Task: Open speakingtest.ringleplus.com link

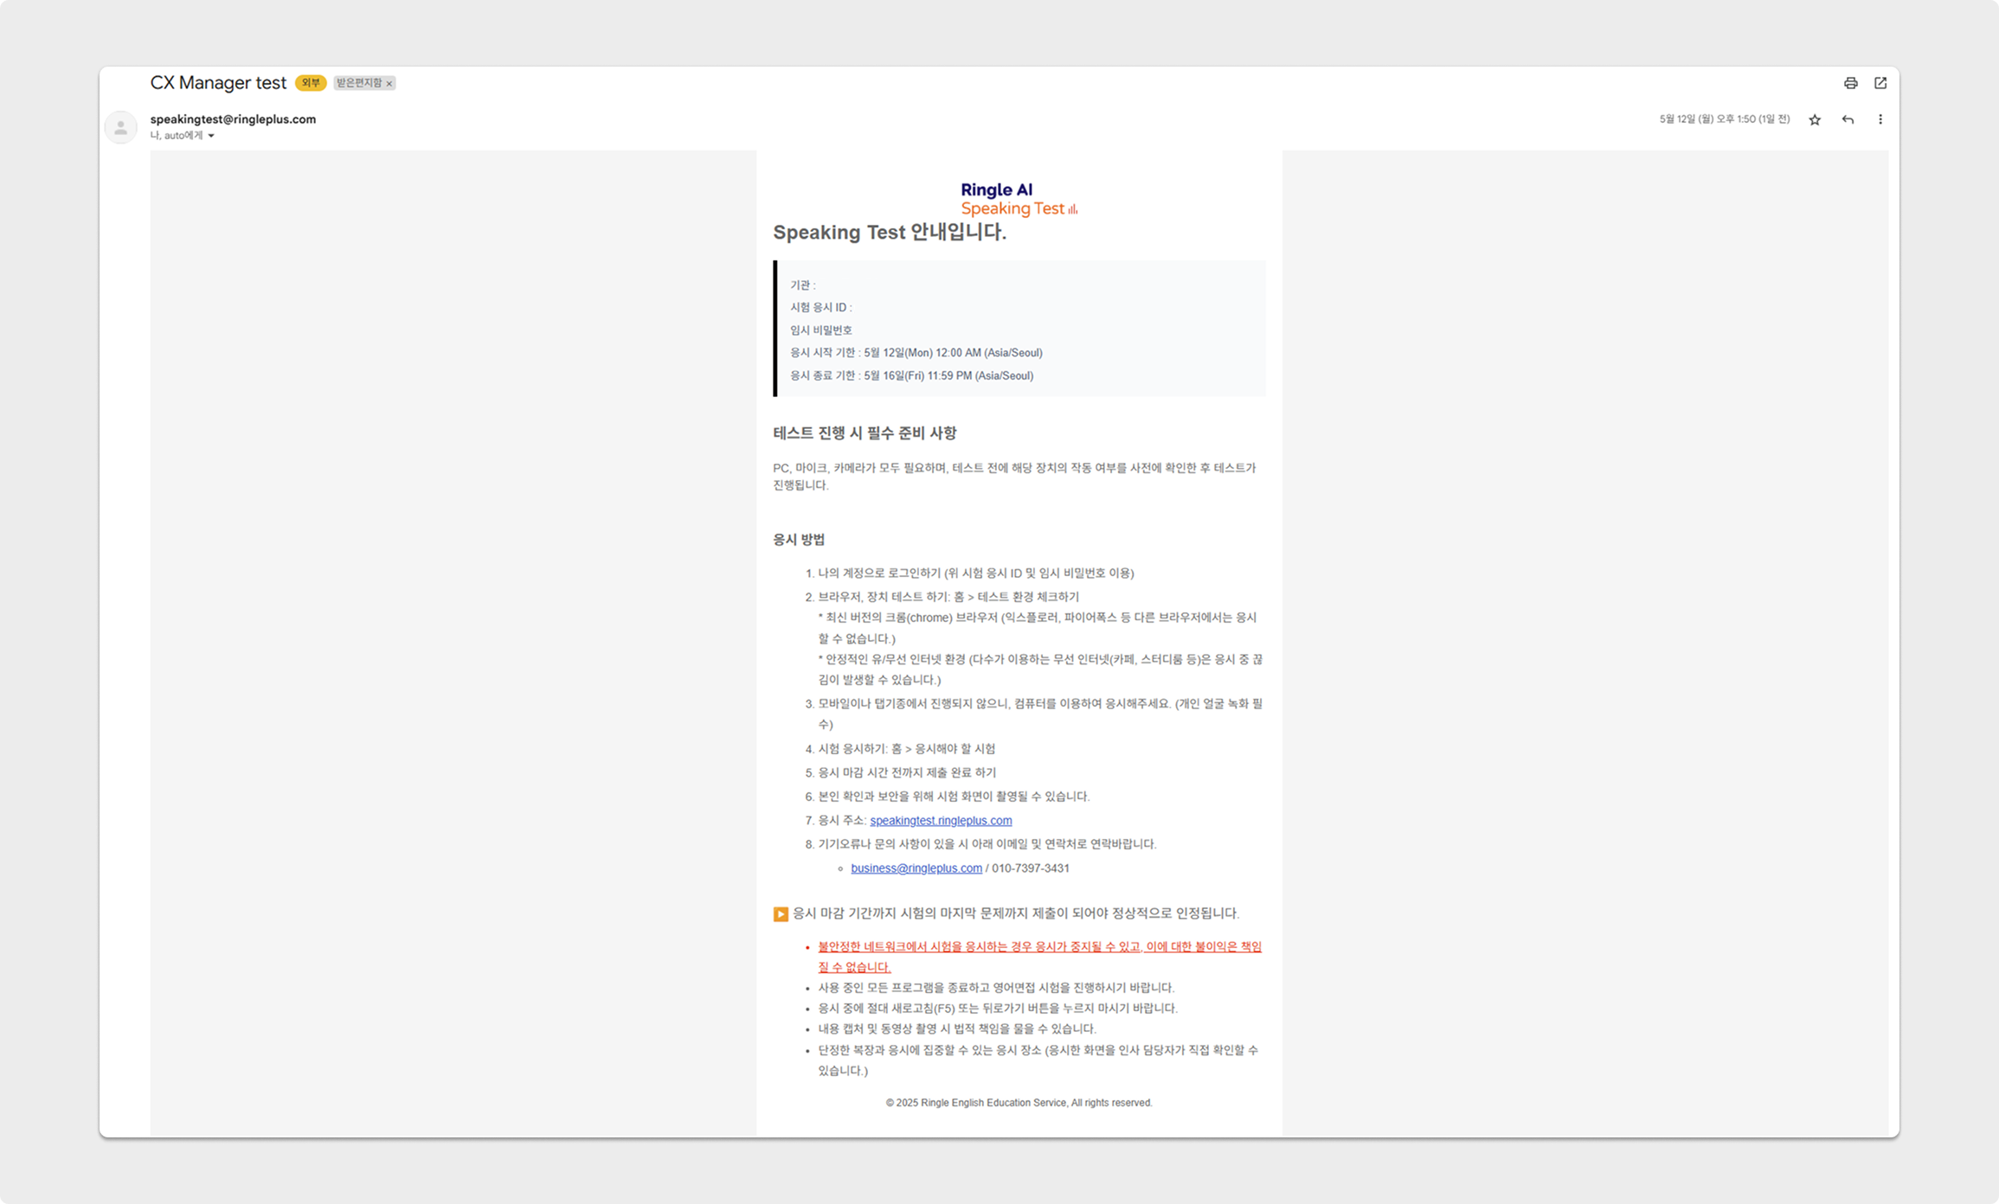Action: (941, 820)
